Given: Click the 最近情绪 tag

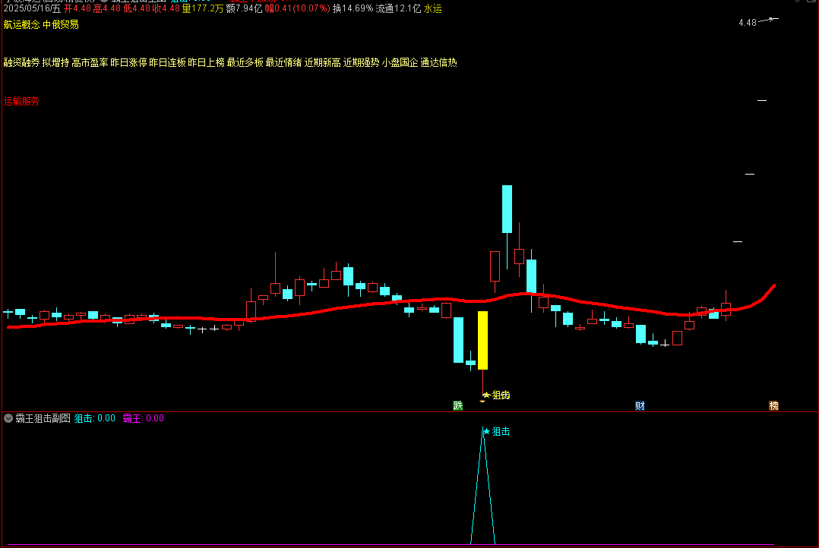Looking at the screenshot, I should 283,63.
